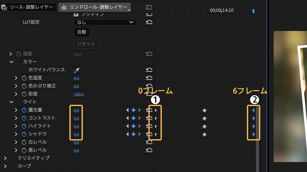Collapse the カラー section
Viewport: 307px width, 172px height.
tap(12, 62)
